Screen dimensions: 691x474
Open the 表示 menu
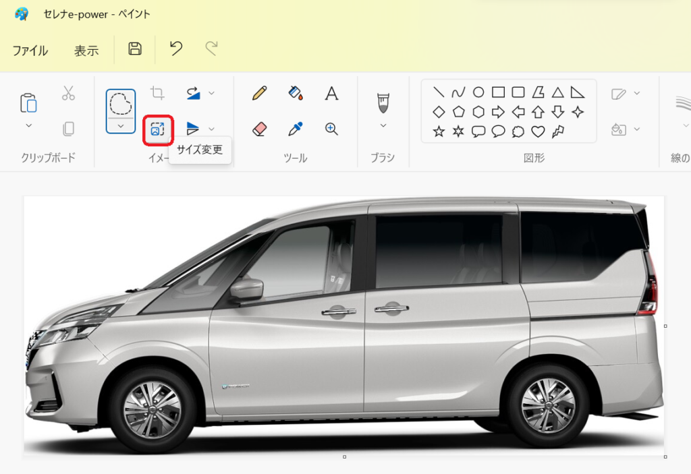[x=86, y=51]
